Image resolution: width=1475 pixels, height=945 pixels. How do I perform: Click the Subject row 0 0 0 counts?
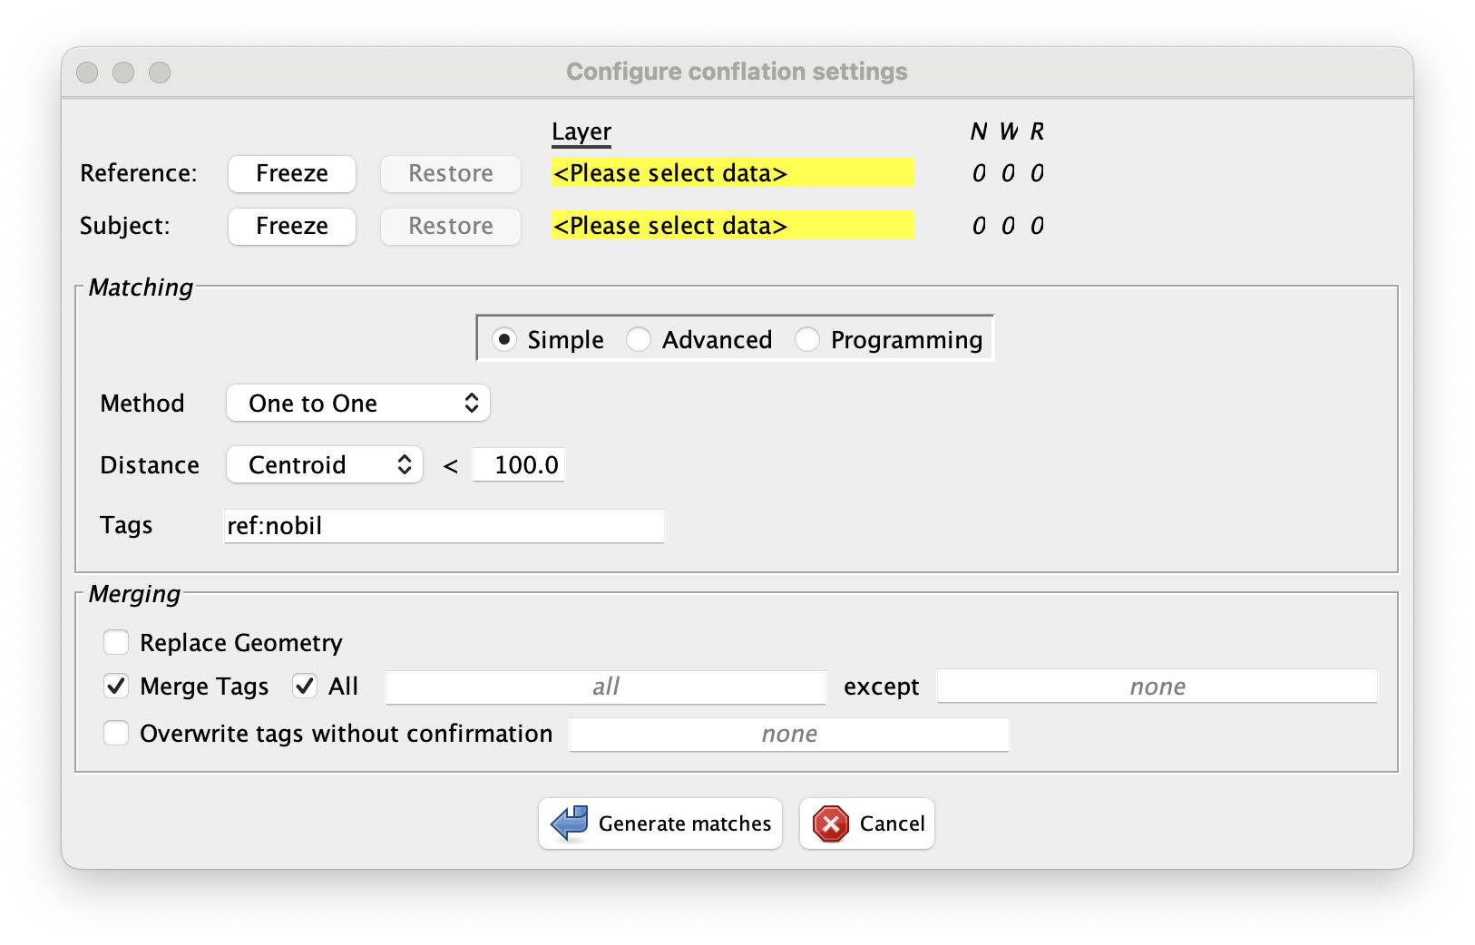click(x=1008, y=226)
